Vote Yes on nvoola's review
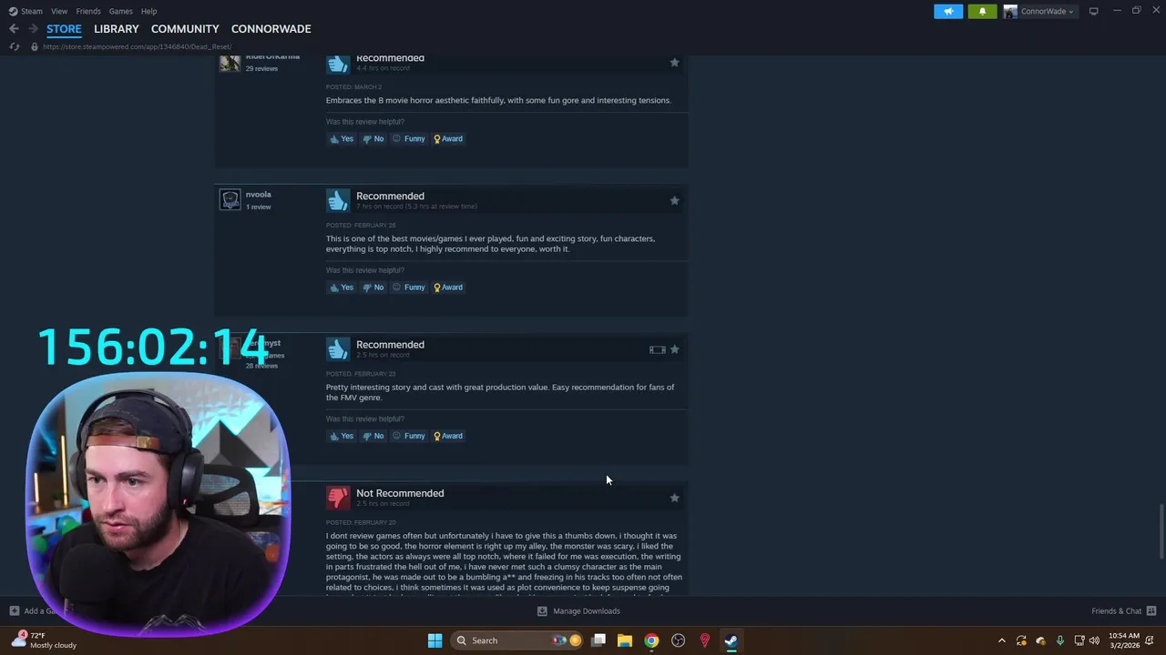The image size is (1166, 655). 342,287
